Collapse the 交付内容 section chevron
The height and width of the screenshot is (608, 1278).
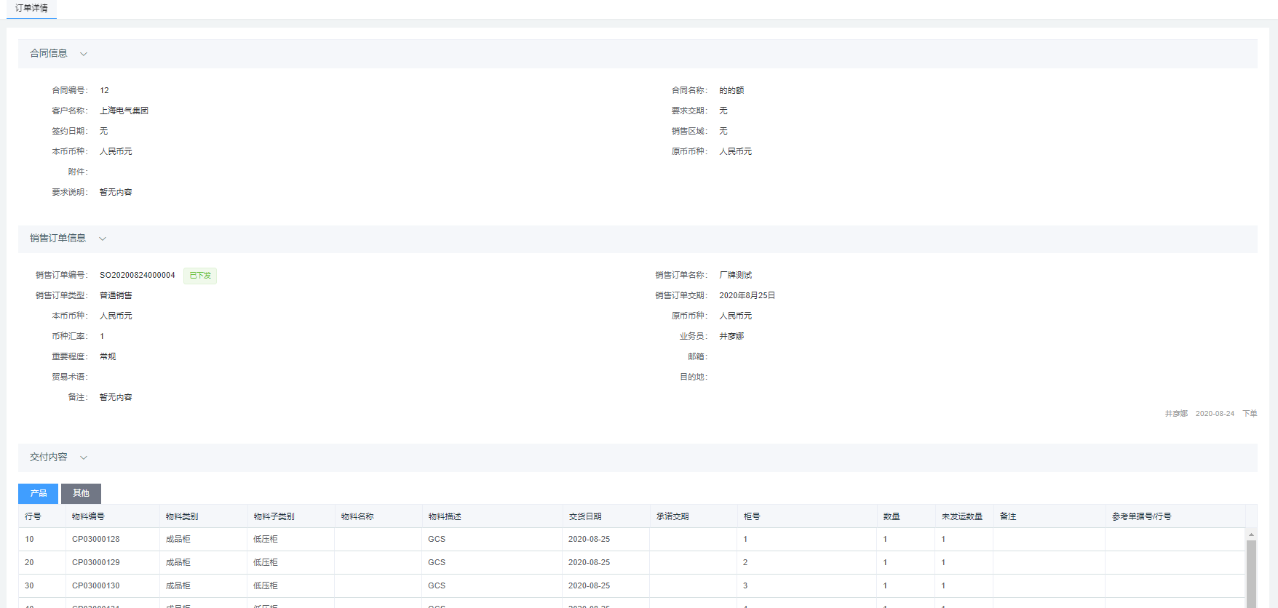tap(84, 457)
